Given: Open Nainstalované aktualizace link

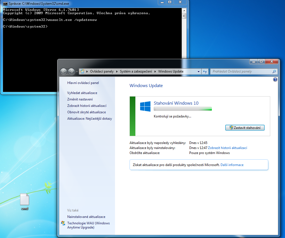Looking at the screenshot, I should tap(86, 217).
